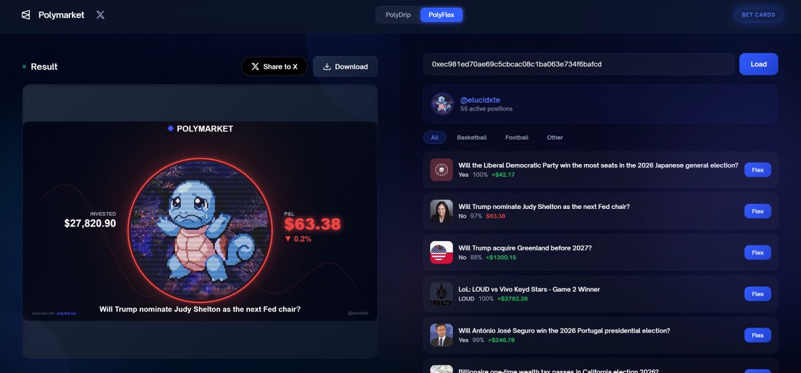The height and width of the screenshot is (373, 801).
Task: Click the Japanese general election market title
Action: (x=598, y=165)
